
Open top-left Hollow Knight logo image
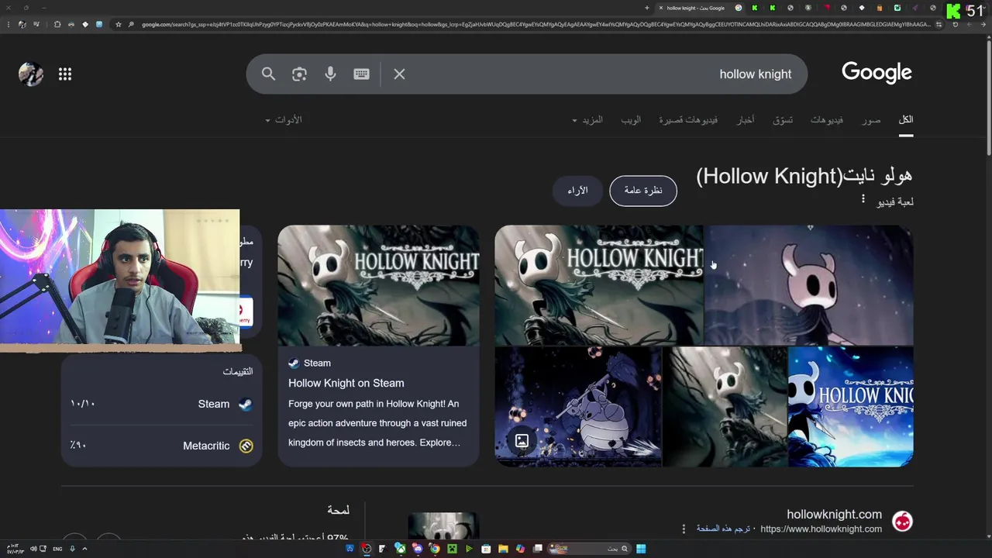[598, 284]
